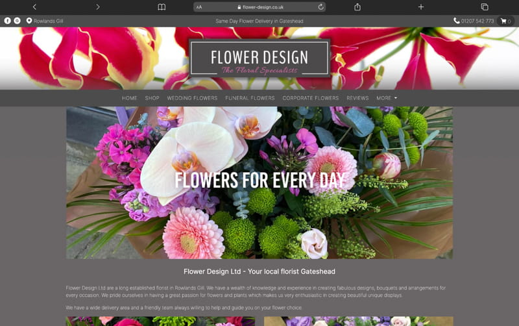
Task: Show all tabs overview icon
Action: 484,7
